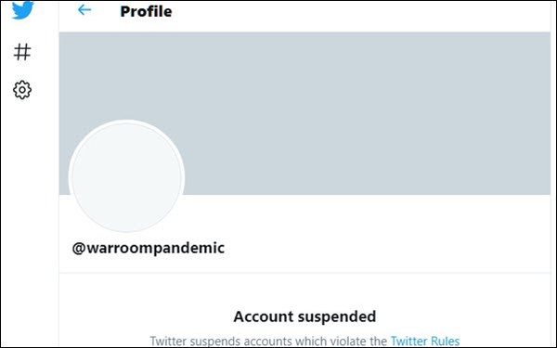The image size is (557, 348).
Task: Click the 'Twitter suspends accounts' sentence text
Action: coord(268,342)
